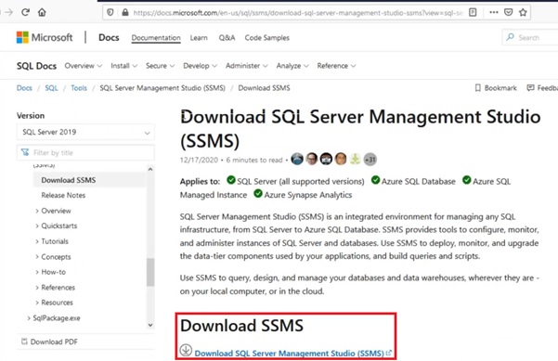Image resolution: width=558 pixels, height=361 pixels.
Task: Click the SQL breadcrumb link
Action: [x=51, y=88]
